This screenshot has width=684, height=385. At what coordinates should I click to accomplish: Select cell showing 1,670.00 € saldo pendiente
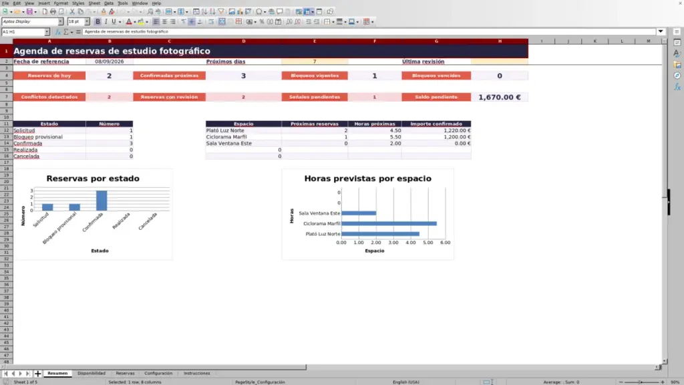click(500, 98)
